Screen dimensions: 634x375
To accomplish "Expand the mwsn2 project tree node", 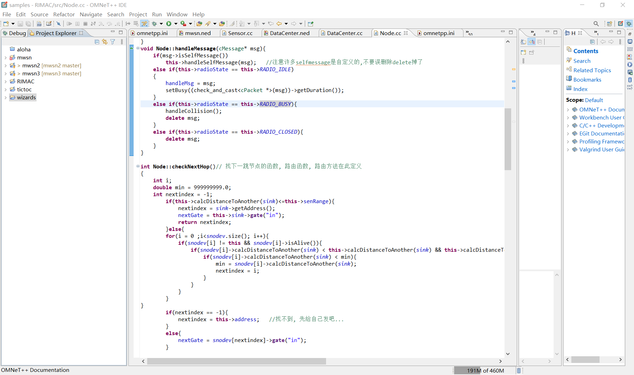I will [6, 66].
